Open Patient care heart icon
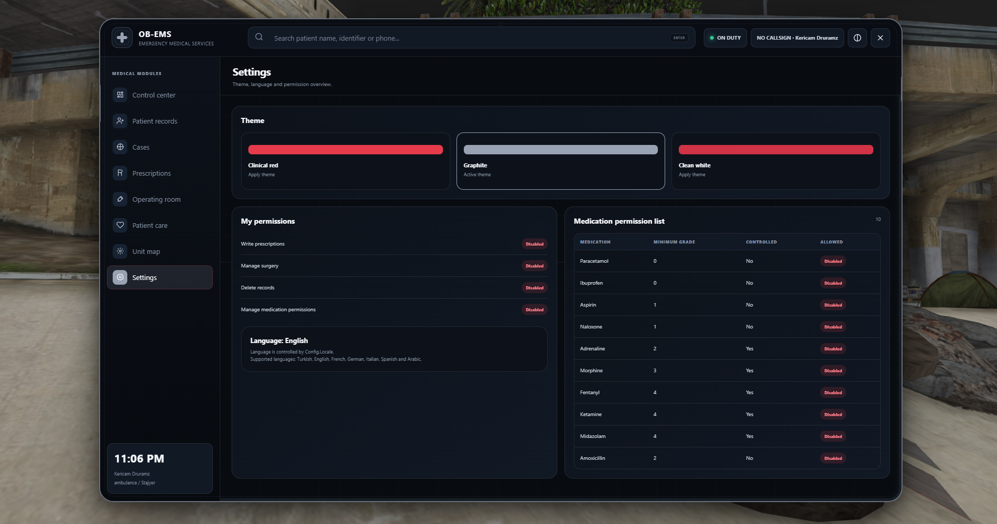The height and width of the screenshot is (524, 997). coord(120,225)
